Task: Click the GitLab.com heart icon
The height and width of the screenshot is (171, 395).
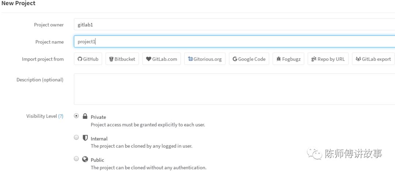Action: (148, 59)
